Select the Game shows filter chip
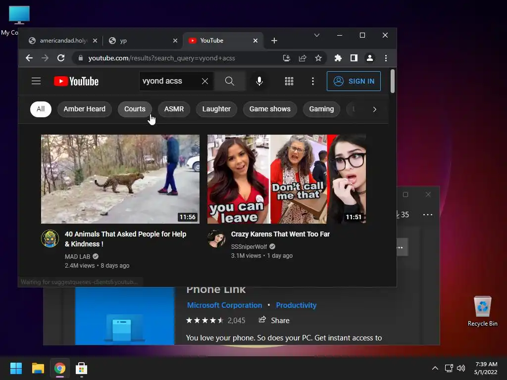Screen dimensions: 507x380 point(270,109)
